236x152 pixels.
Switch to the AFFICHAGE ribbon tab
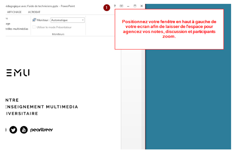pos(14,12)
